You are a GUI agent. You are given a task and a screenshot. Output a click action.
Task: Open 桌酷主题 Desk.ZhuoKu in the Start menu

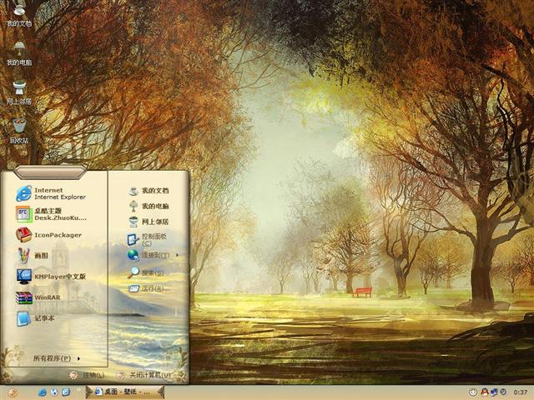click(x=51, y=214)
